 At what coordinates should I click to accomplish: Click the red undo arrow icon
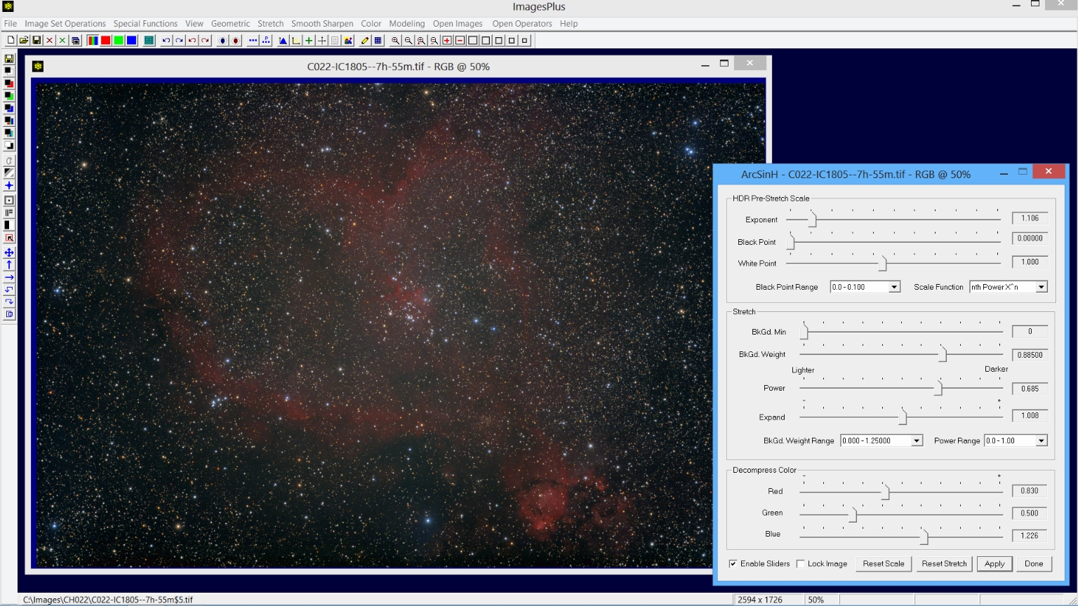pos(192,41)
